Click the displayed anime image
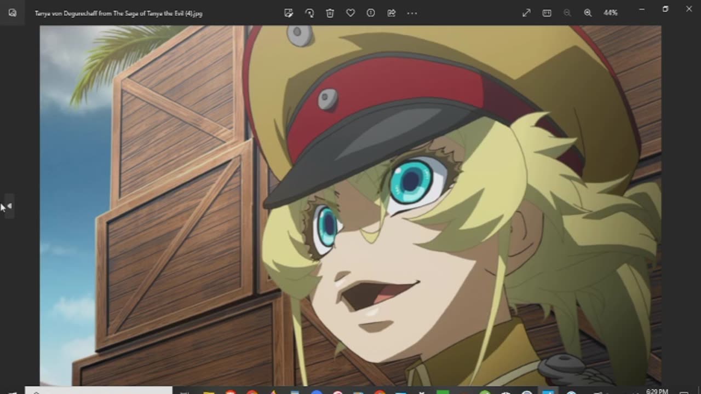The image size is (701, 394). tap(350, 205)
